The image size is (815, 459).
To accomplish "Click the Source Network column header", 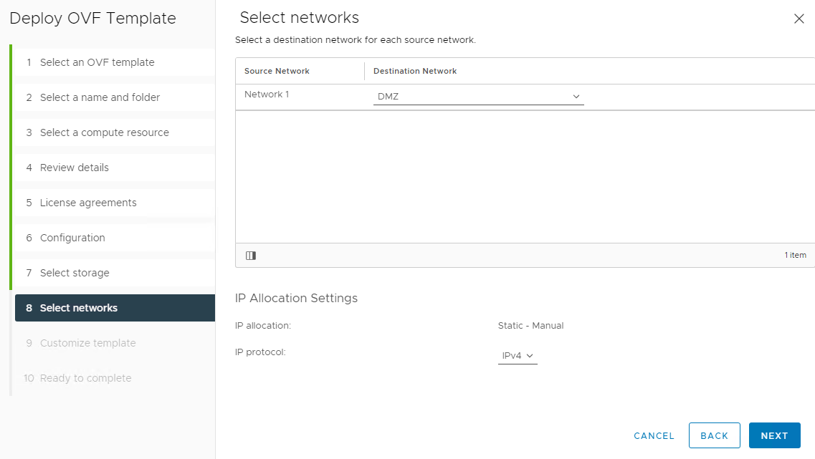I will pyautogui.click(x=276, y=71).
